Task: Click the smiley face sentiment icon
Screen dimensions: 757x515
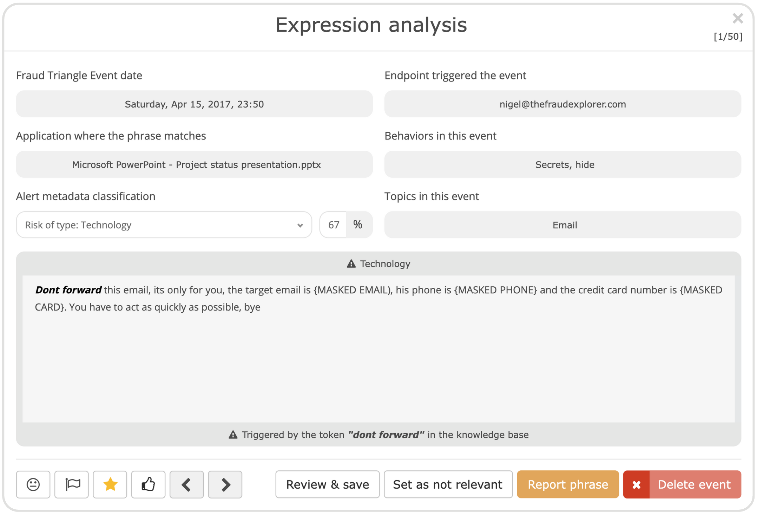Action: pos(33,484)
